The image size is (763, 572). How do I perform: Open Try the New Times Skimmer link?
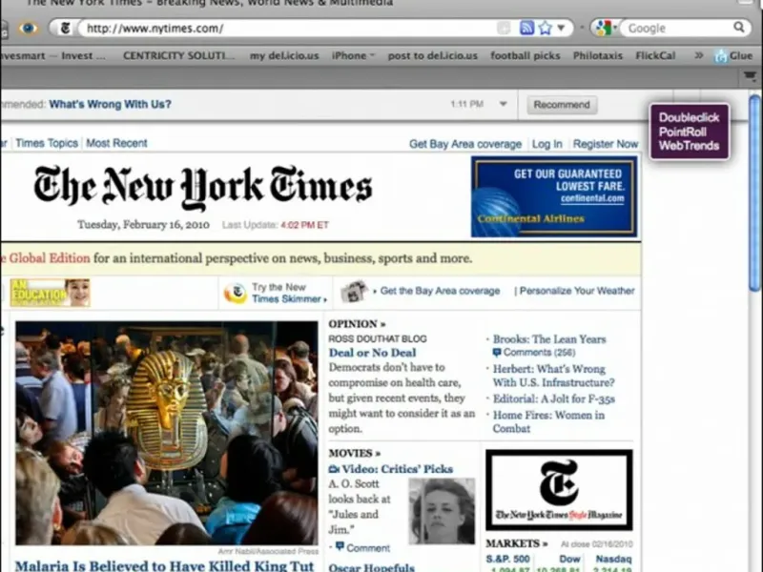pos(289,293)
